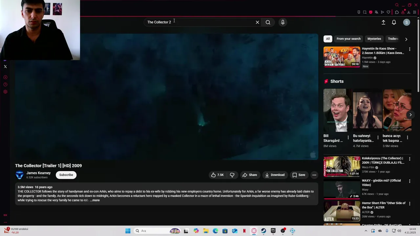Share the Collector trailer video
This screenshot has height=236, width=420.
tap(250, 175)
